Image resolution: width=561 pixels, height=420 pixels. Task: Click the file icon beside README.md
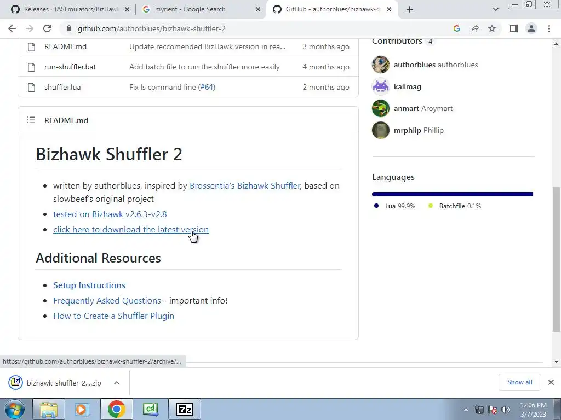(x=31, y=47)
